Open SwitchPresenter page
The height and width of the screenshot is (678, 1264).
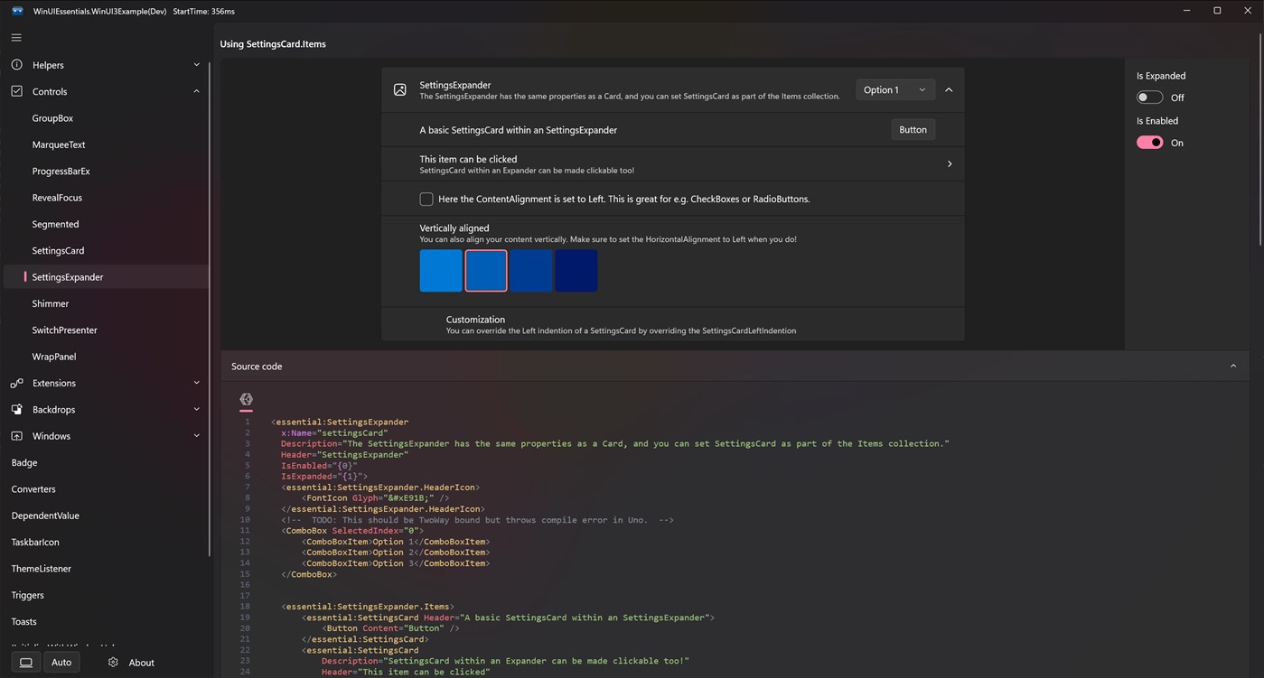tap(106, 330)
